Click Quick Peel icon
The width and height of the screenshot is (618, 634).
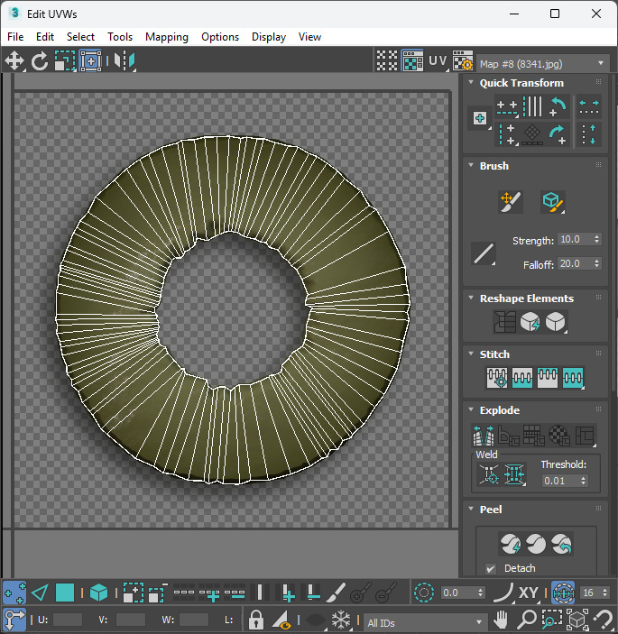[511, 544]
